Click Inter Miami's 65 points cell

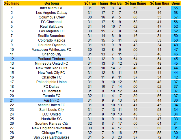tap(176, 8)
